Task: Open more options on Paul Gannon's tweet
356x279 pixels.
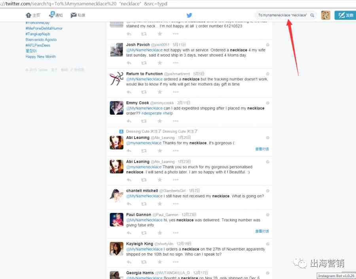Action: tap(176, 233)
